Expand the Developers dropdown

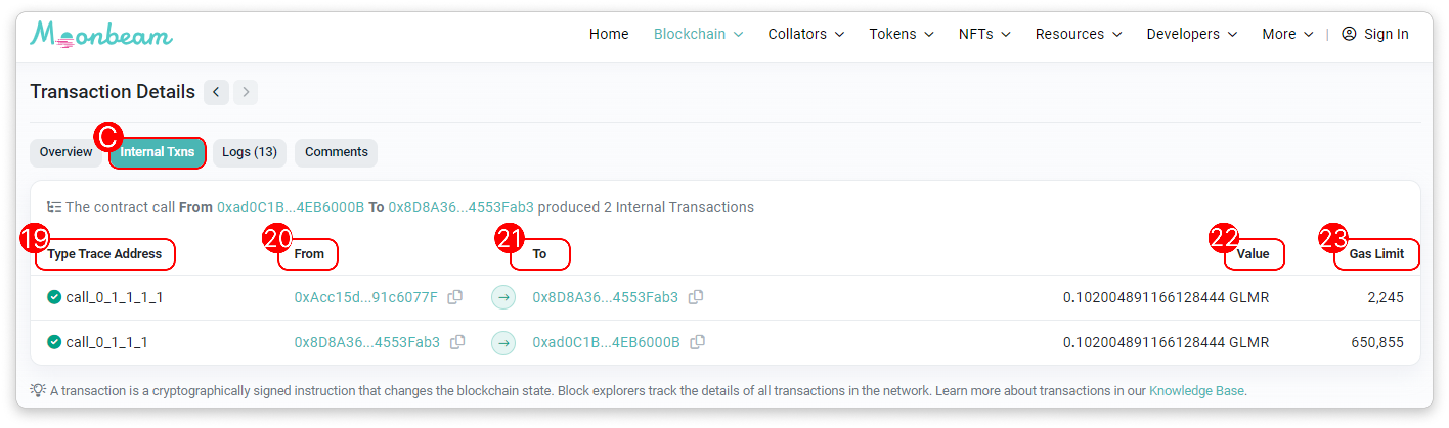1191,34
